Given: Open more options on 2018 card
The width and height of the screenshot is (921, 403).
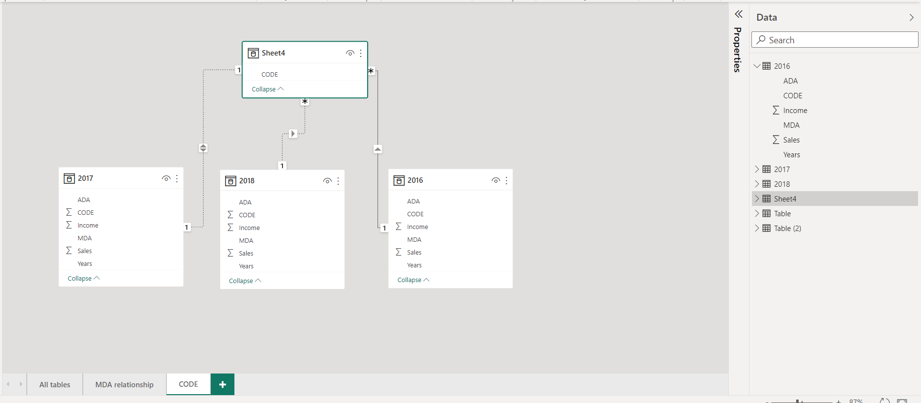Looking at the screenshot, I should click(338, 181).
